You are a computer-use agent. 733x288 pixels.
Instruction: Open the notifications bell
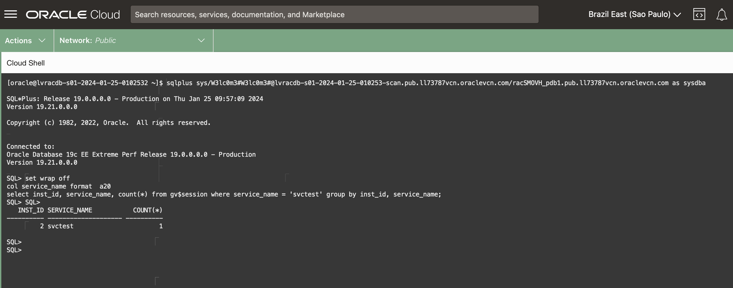tap(721, 15)
